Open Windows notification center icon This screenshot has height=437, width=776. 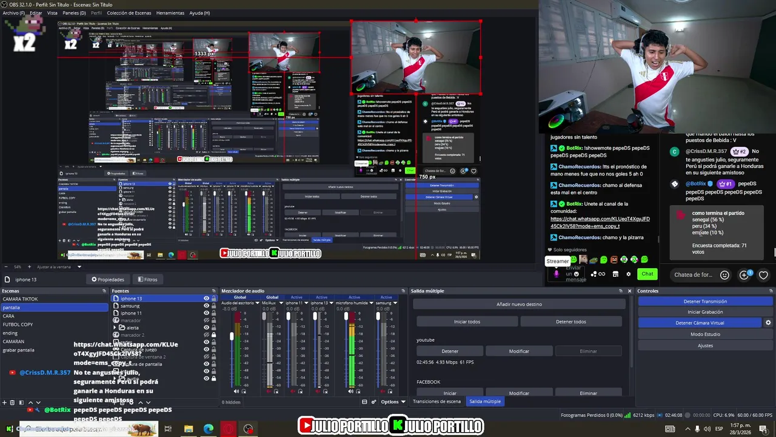pos(764,430)
